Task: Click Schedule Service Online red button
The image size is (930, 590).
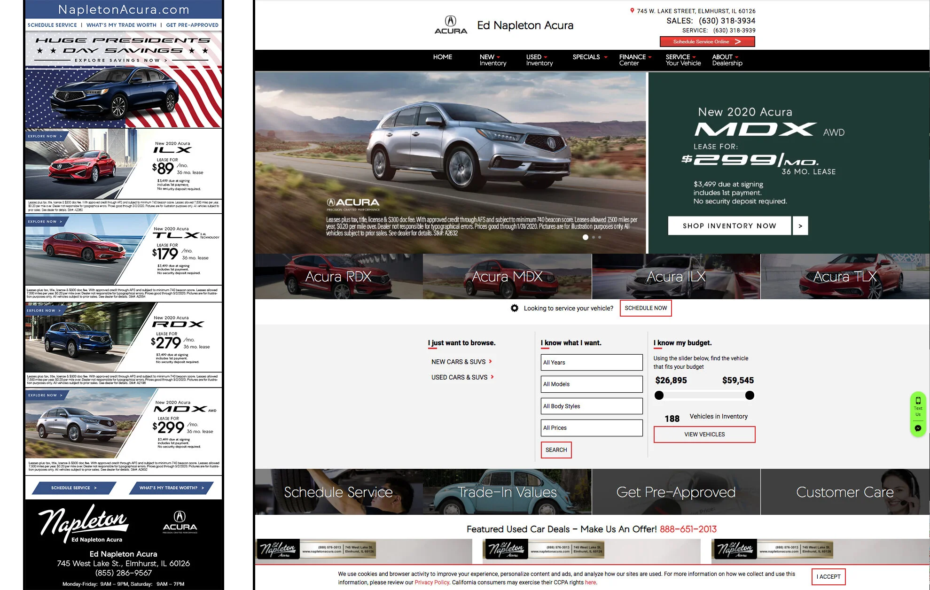Action: (x=707, y=42)
